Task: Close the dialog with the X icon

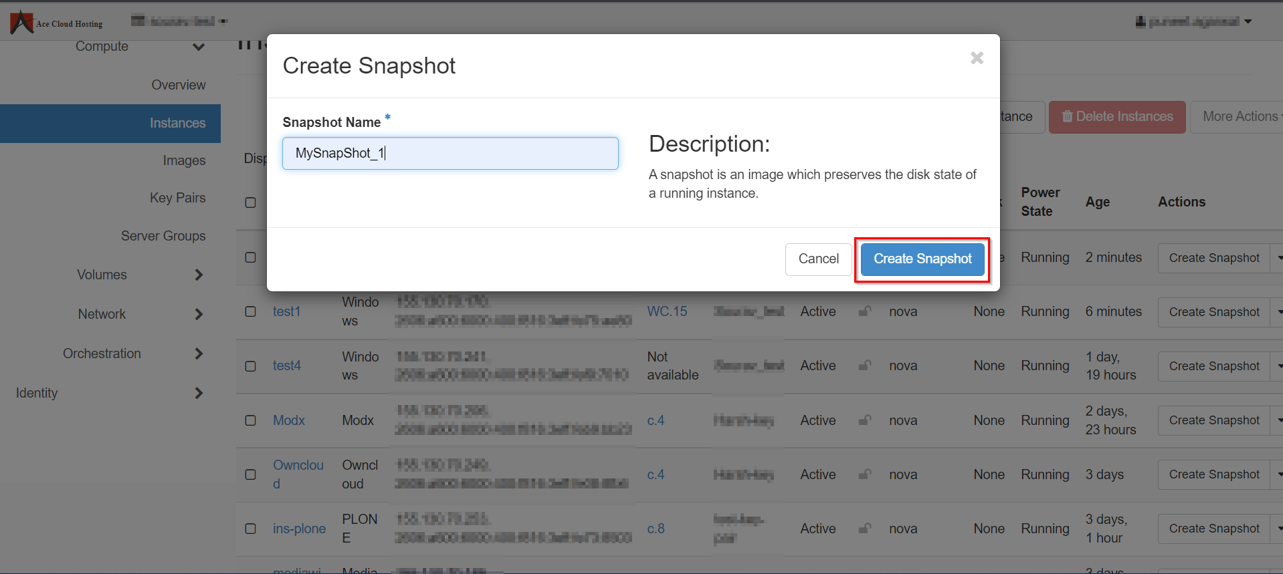Action: (977, 58)
